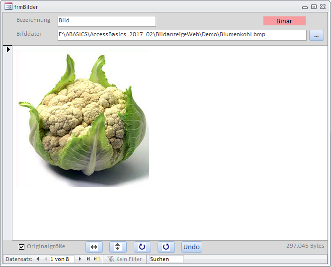331x267 pixels.
Task: Rotate the image clockwise
Action: (x=142, y=247)
